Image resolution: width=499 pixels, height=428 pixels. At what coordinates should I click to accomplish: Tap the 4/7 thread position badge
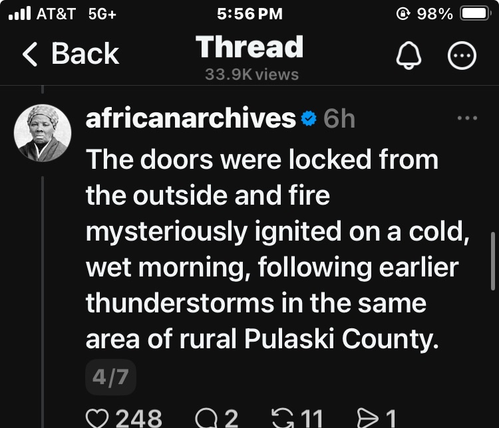point(110,378)
